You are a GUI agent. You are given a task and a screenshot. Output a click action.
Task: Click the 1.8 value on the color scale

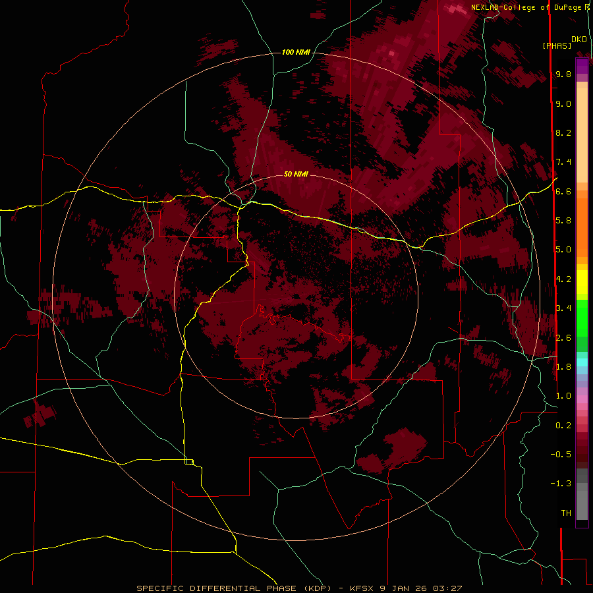pyautogui.click(x=563, y=366)
